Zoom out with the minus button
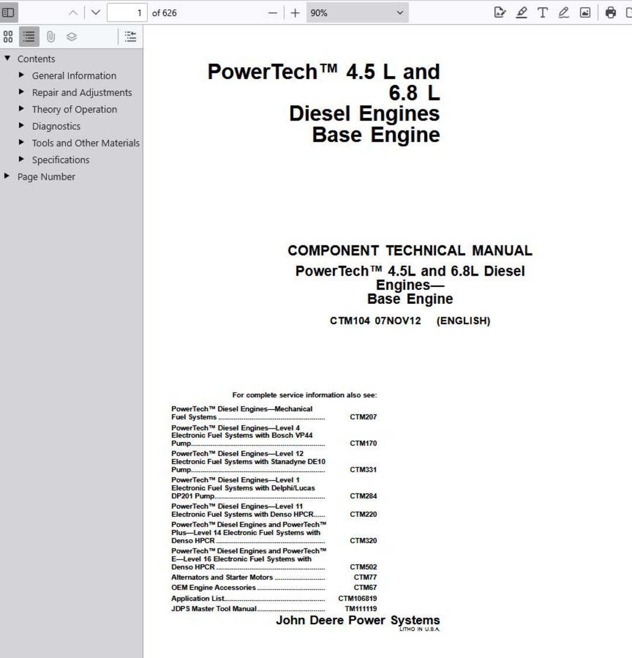This screenshot has height=658, width=632. click(x=273, y=13)
